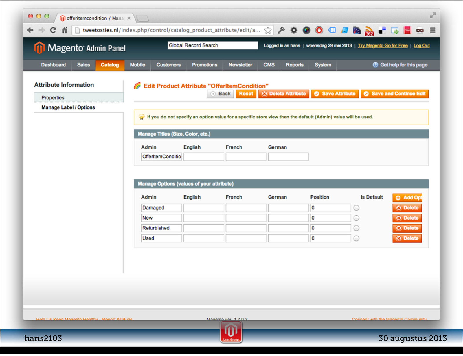
Task: Set Used as the default option
Action: click(357, 238)
